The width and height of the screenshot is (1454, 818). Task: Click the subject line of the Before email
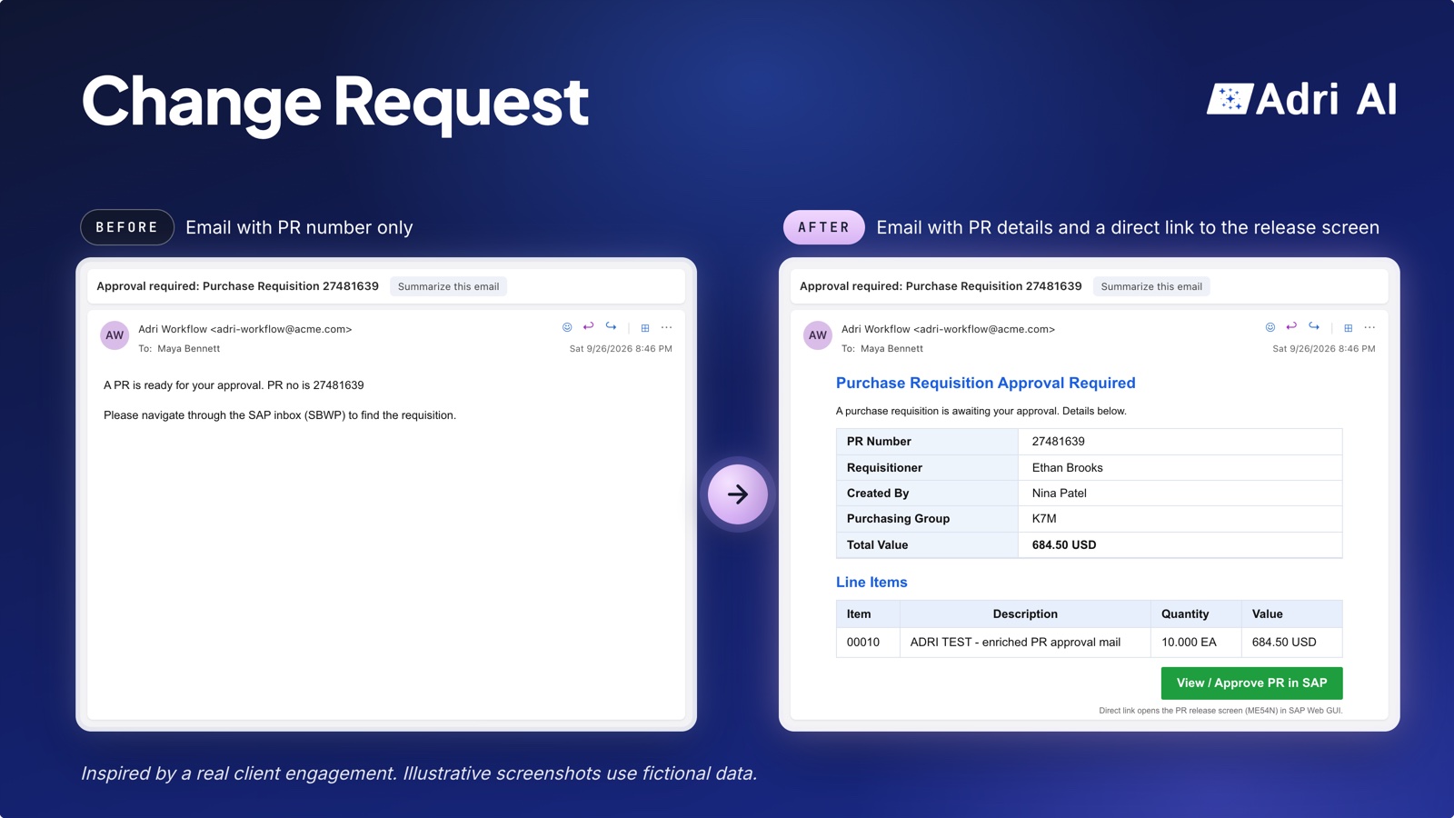pyautogui.click(x=237, y=286)
